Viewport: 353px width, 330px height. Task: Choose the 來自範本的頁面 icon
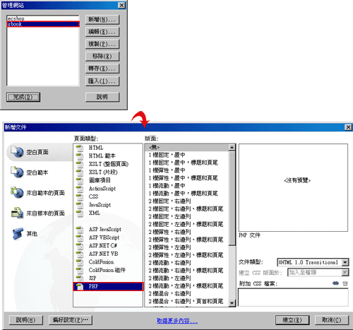click(x=17, y=192)
